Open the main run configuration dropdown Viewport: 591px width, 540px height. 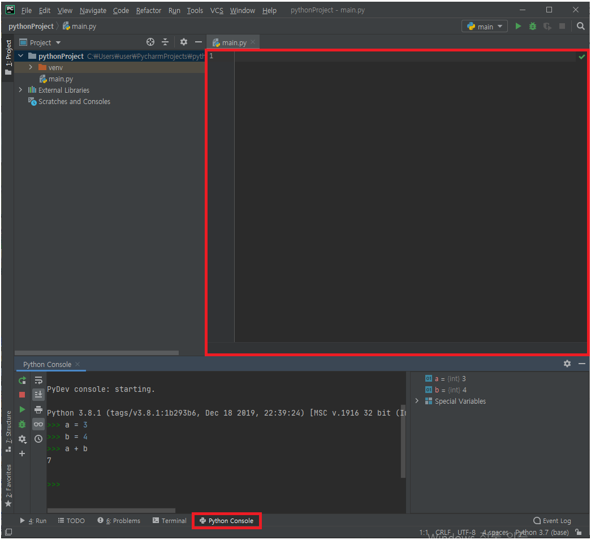[484, 27]
